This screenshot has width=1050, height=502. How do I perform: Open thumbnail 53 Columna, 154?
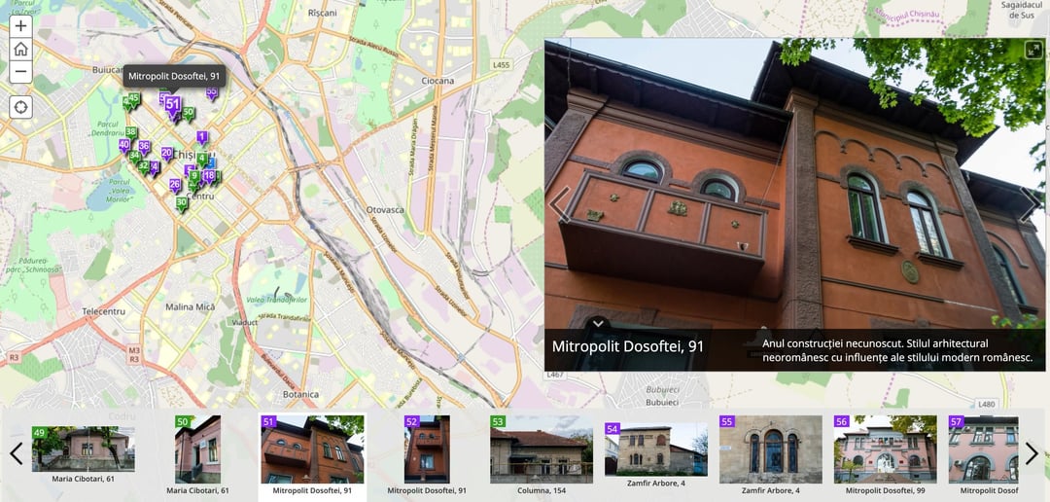542,449
